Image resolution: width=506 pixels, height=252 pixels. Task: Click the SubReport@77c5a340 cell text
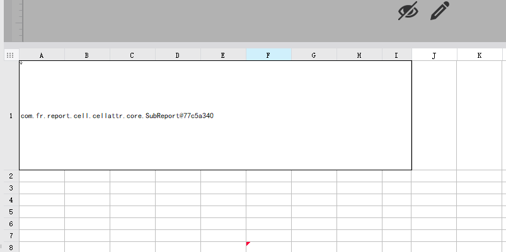coord(117,116)
